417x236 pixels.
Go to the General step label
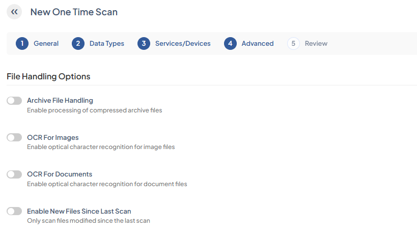point(46,44)
